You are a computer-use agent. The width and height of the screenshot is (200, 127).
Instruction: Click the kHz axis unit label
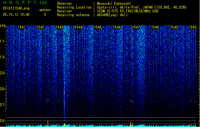(x=3, y=26)
